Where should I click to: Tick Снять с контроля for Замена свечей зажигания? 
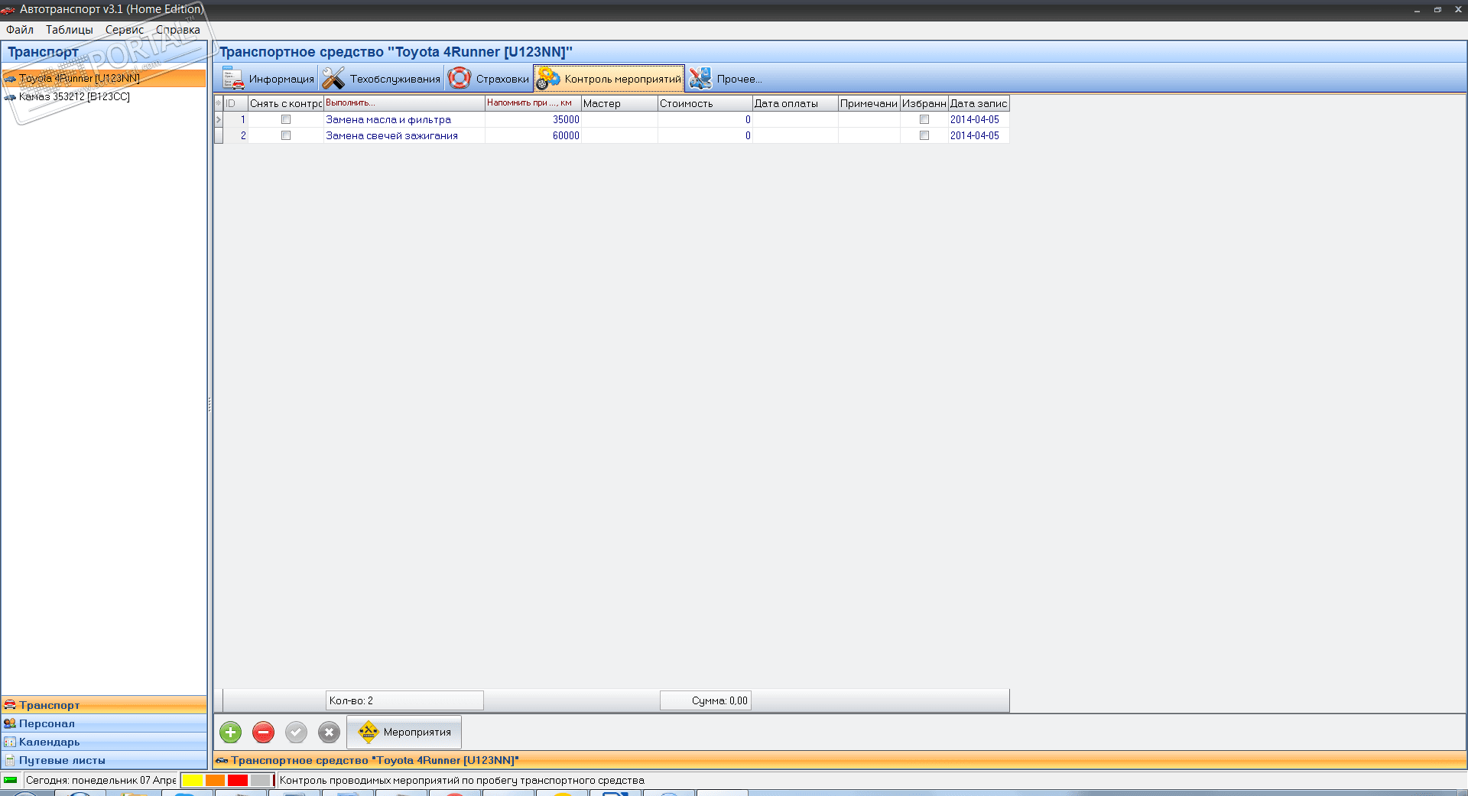tap(286, 135)
